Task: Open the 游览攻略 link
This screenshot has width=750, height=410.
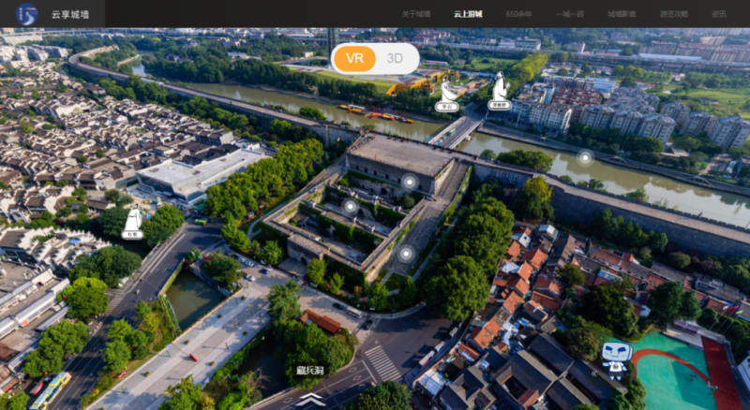Action: [x=673, y=14]
